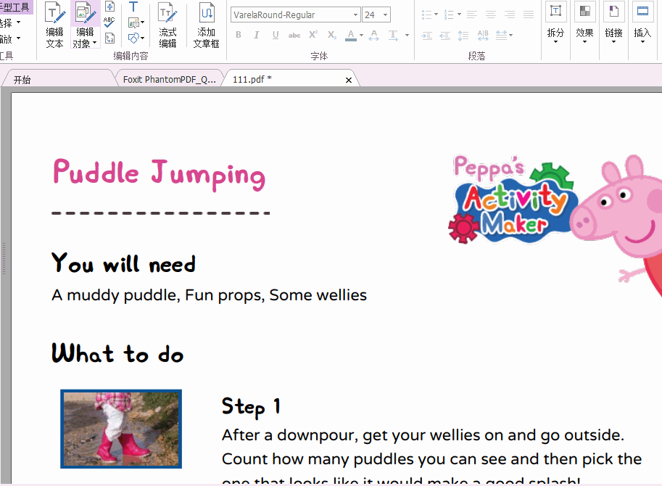Click the You will need heading

pyautogui.click(x=123, y=263)
